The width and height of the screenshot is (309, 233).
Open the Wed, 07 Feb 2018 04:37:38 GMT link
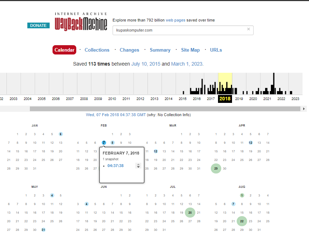(116, 115)
